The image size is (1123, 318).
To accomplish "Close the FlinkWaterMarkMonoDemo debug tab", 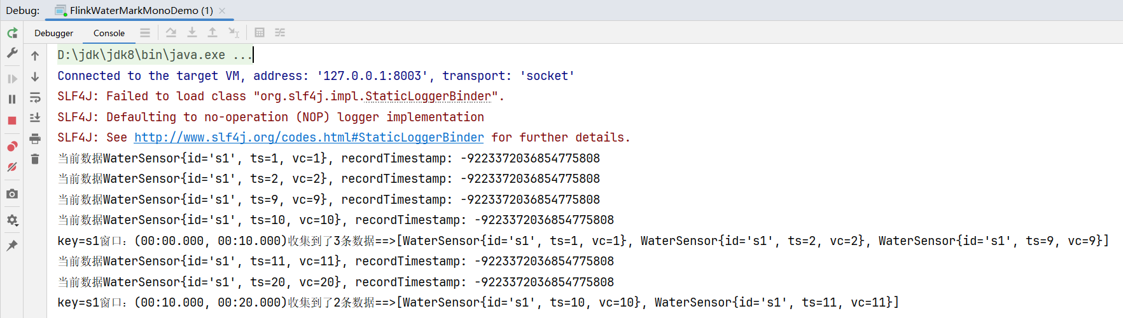I will tap(222, 11).
